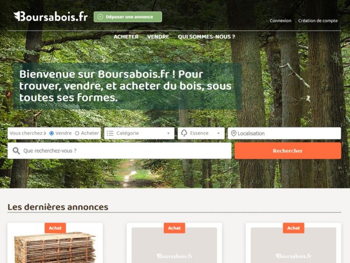The height and width of the screenshot is (263, 350).
Task: Open the wood pallet listing thumbnail
Action: click(55, 248)
